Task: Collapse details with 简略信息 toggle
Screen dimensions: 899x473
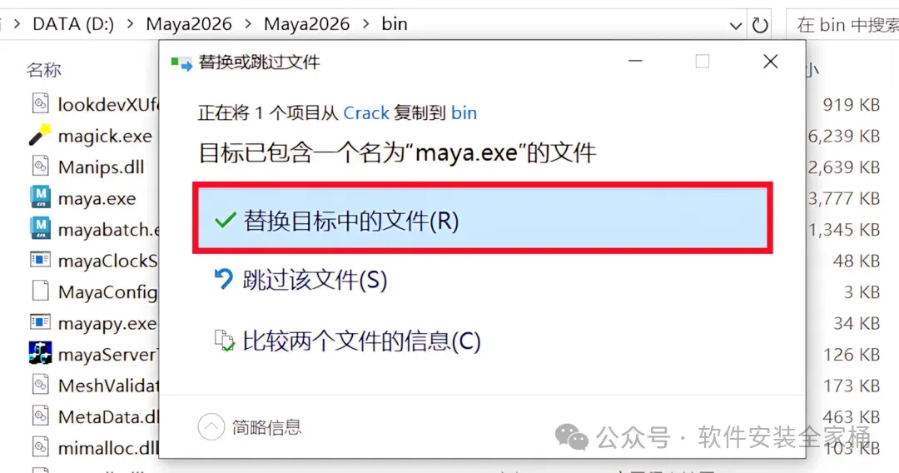Action: point(250,426)
